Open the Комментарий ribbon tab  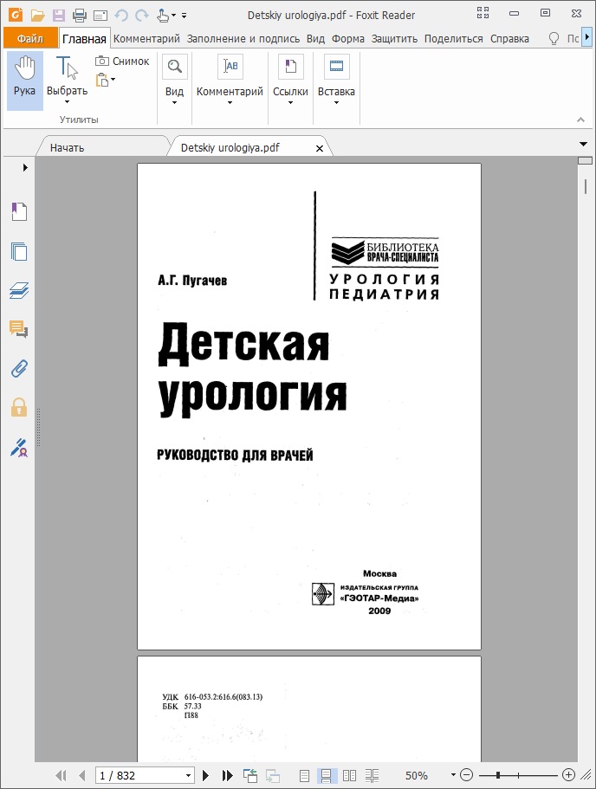click(x=146, y=39)
